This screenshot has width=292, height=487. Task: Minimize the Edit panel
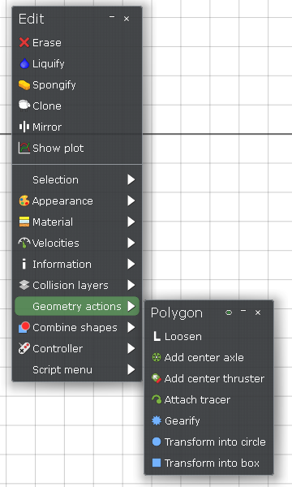pos(112,18)
